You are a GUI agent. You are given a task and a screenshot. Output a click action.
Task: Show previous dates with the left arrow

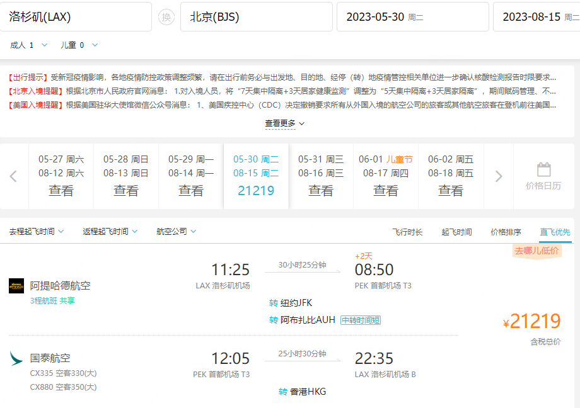tap(13, 176)
